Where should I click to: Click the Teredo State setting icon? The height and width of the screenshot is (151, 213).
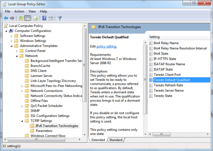point(151,96)
